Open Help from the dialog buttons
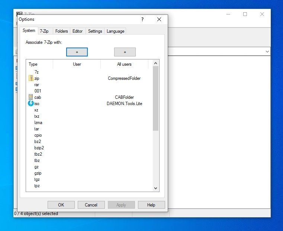The height and width of the screenshot is (231, 283). (x=151, y=205)
